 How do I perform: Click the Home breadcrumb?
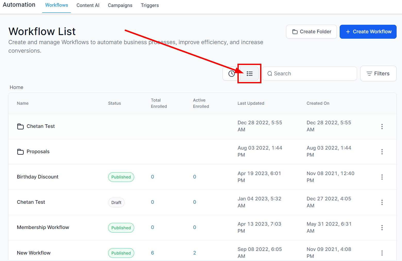point(16,87)
